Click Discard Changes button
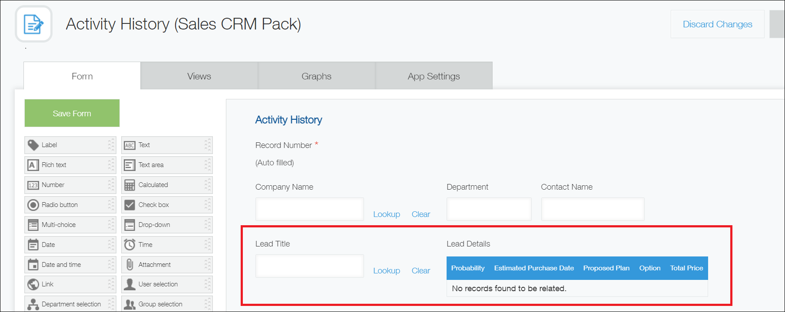Image resolution: width=785 pixels, height=312 pixels. (x=717, y=24)
